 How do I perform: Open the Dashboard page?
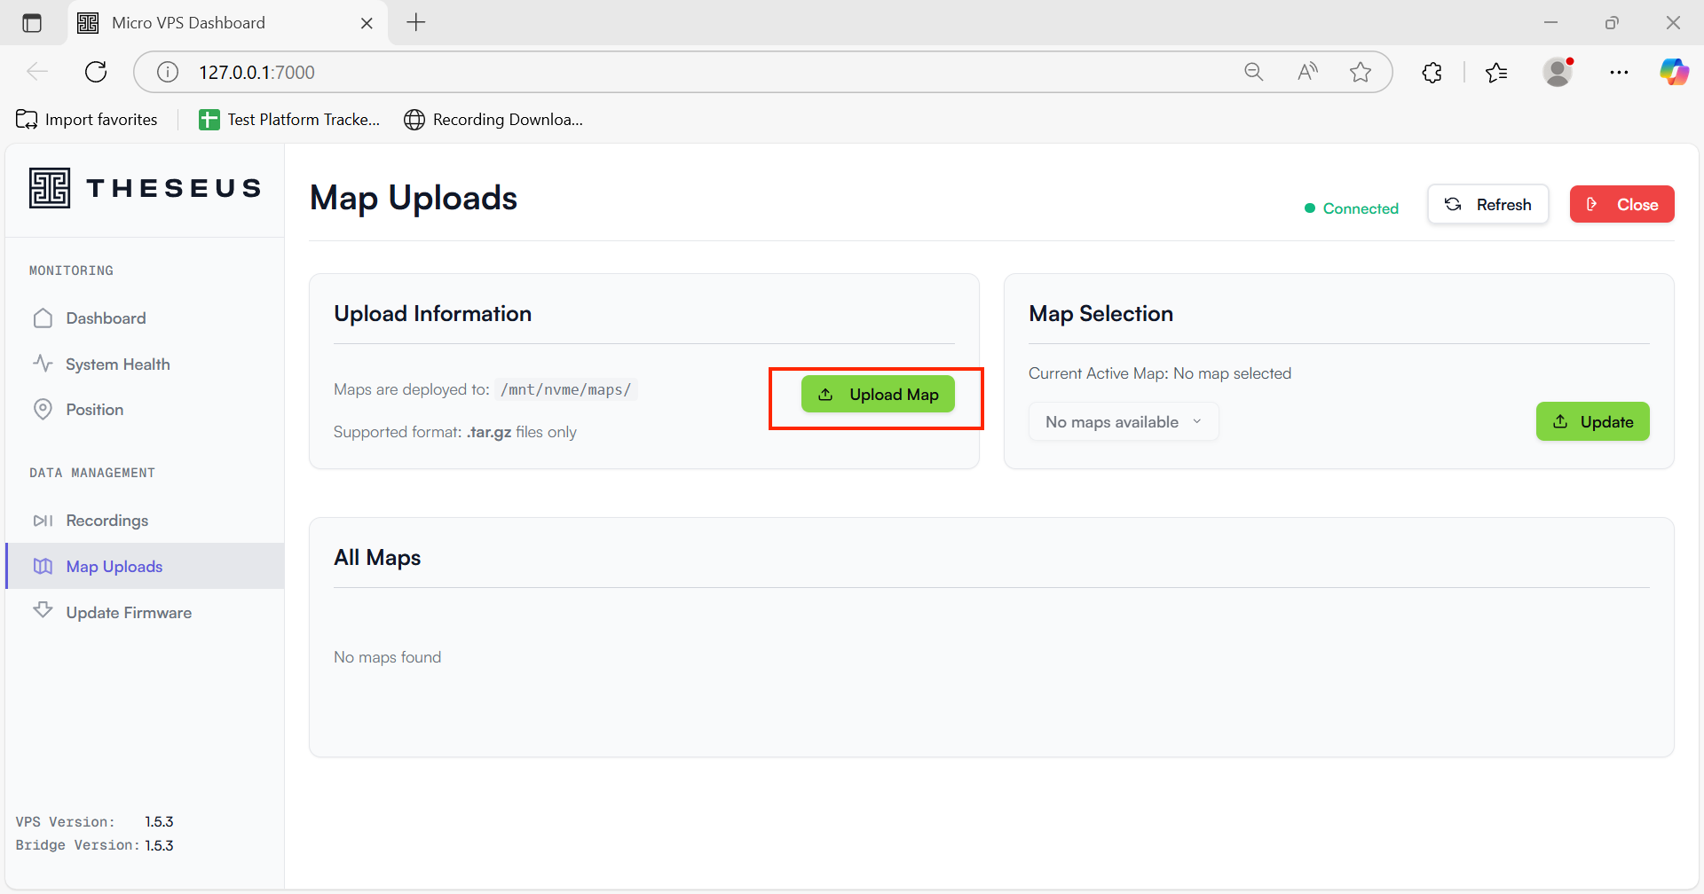pyautogui.click(x=105, y=318)
